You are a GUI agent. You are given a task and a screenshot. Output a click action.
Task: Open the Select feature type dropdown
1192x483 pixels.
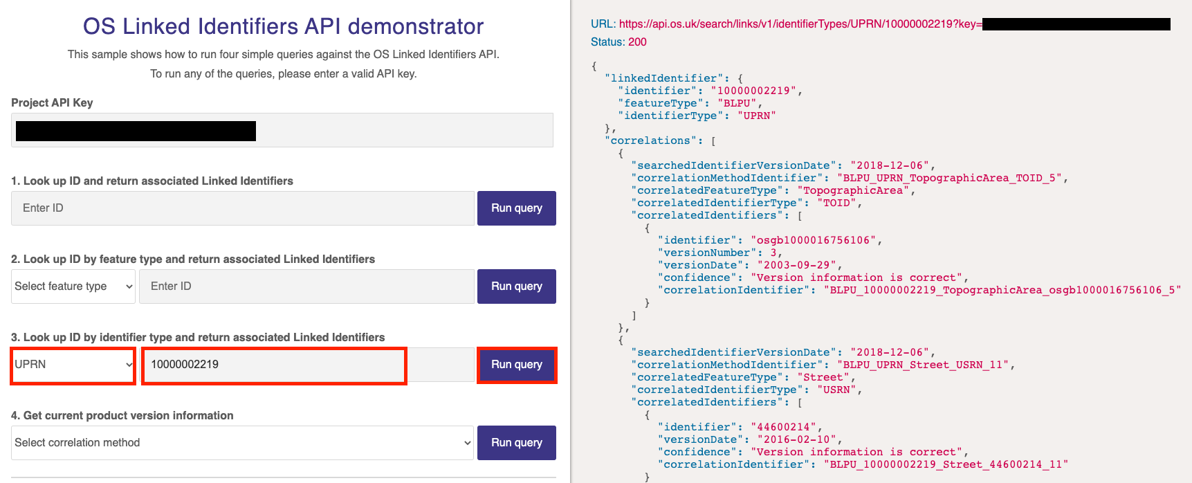tap(73, 286)
